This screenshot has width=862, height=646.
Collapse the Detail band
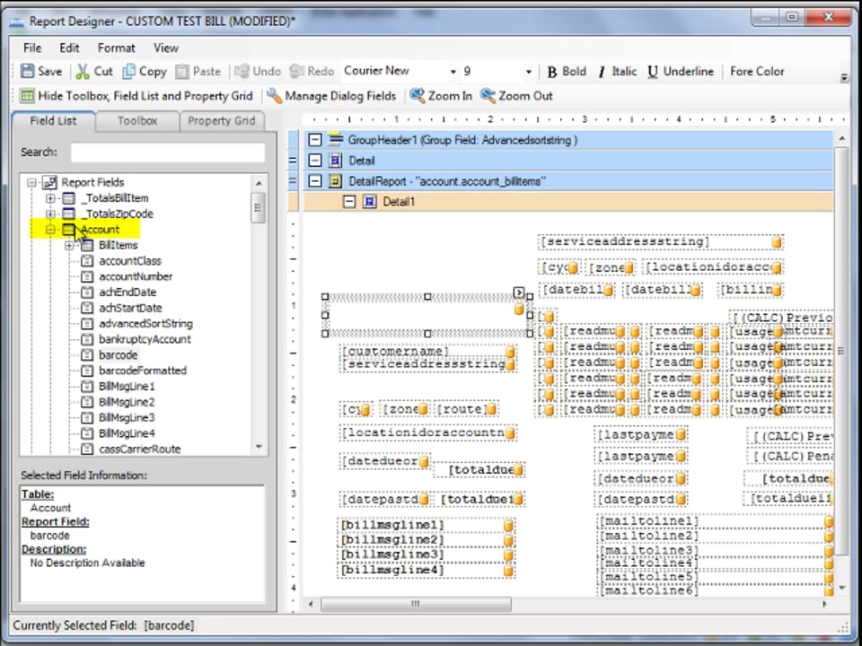pos(315,161)
